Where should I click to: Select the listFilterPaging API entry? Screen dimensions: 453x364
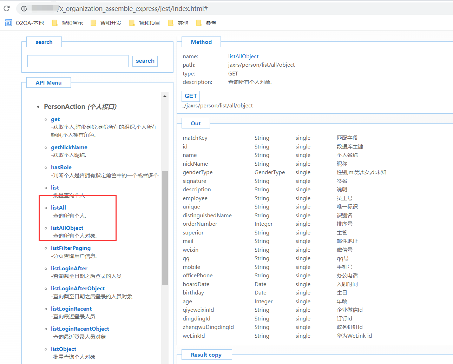coord(71,248)
